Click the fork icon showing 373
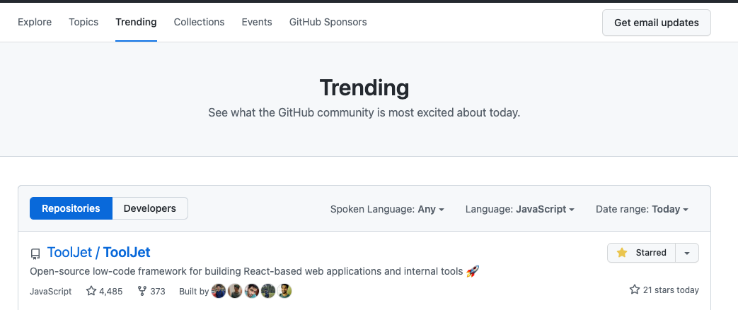 pyautogui.click(x=142, y=291)
